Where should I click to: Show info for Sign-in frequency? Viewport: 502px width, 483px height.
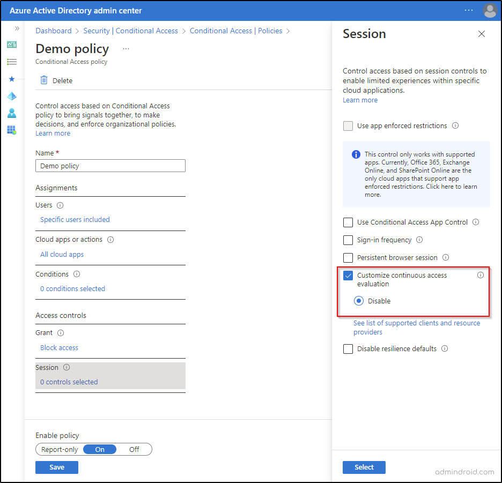click(419, 240)
